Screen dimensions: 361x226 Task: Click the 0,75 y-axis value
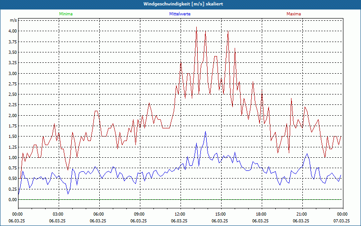coord(13,168)
